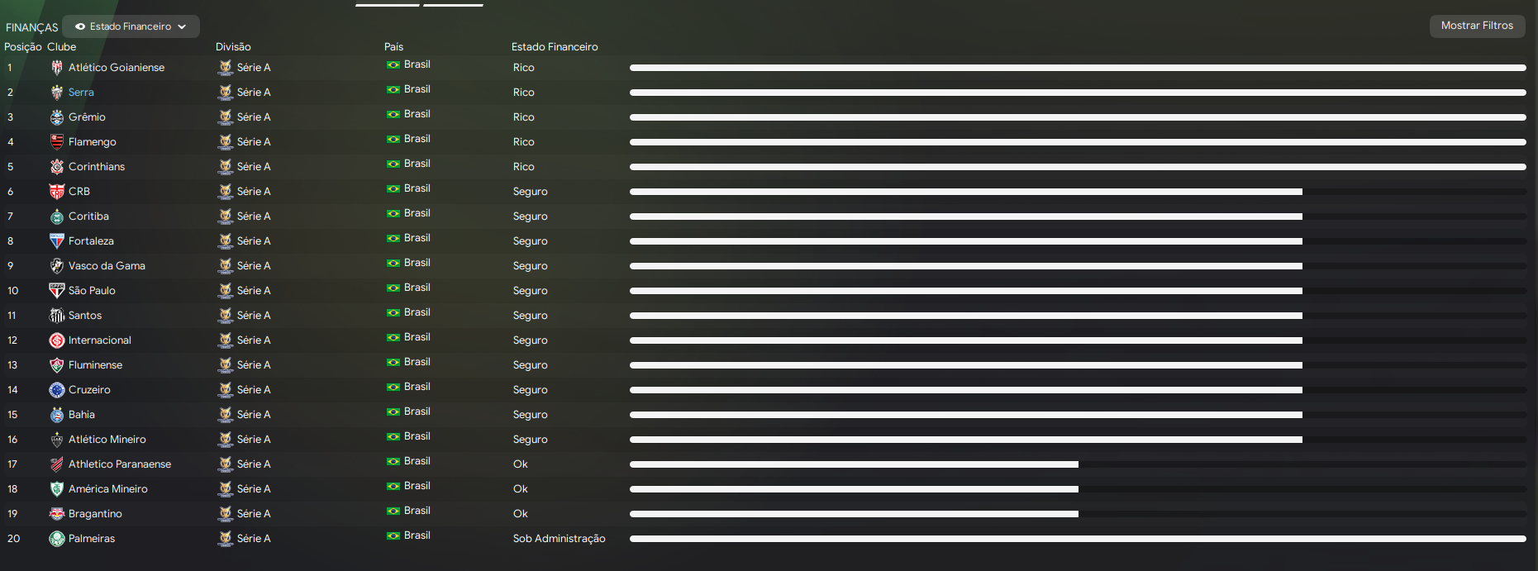Screen dimensions: 1538x571
Task: Click the Série A trophy icon beside Grêmio
Action: pyautogui.click(x=226, y=117)
